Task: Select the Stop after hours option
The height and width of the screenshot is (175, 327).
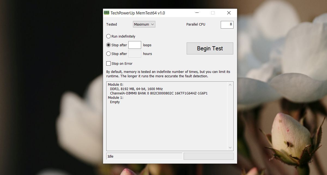Action: coord(108,54)
